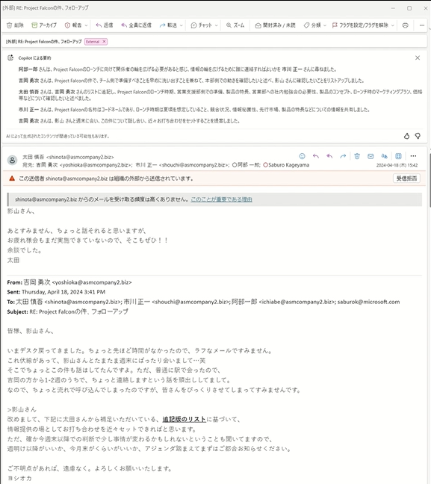431x484 pixels.
Task: Click the external sender warning triangle icon
Action: (x=12, y=179)
